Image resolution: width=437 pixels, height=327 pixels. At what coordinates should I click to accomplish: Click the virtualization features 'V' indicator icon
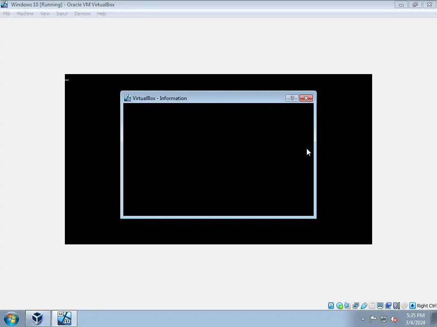pos(396,306)
